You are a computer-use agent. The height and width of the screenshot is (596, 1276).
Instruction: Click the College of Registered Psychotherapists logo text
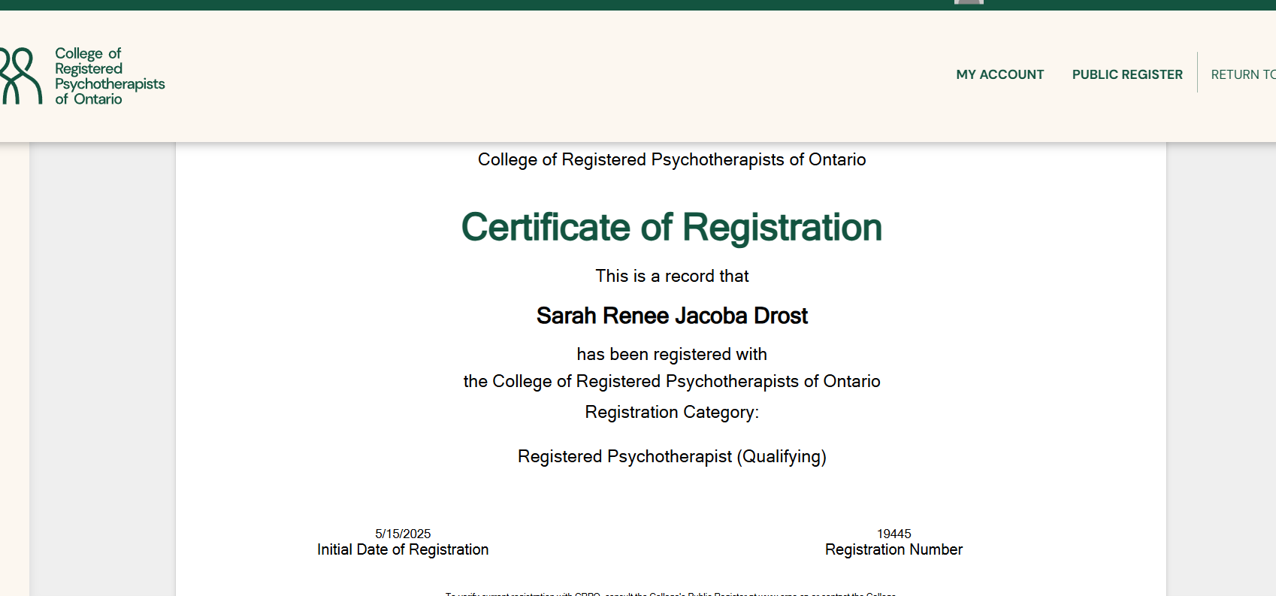[110, 76]
